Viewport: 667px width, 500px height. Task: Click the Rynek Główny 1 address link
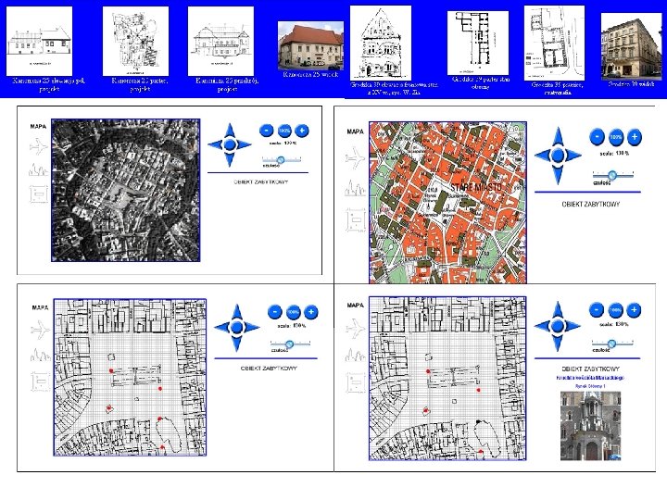coord(590,386)
